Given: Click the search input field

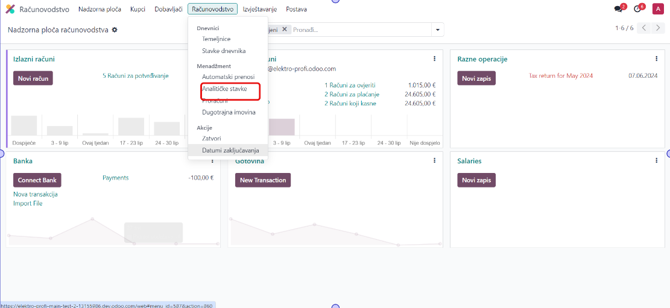Looking at the screenshot, I should pos(362,30).
